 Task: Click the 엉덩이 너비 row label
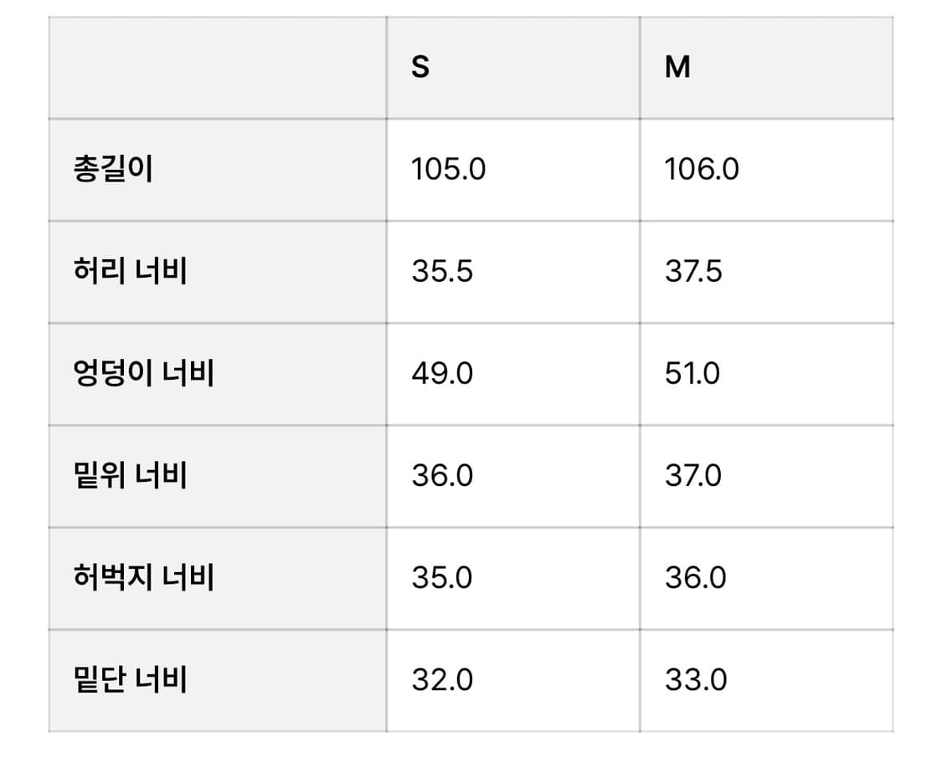144,373
